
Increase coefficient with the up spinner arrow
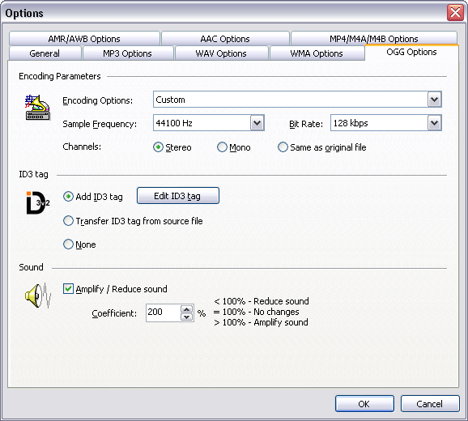187,309
